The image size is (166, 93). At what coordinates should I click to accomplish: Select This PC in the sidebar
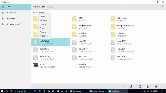16,7
